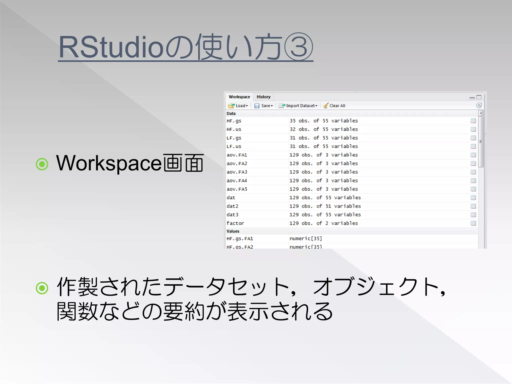This screenshot has width=512, height=384.
Task: Click the refresh workspace icon
Action: click(x=479, y=105)
